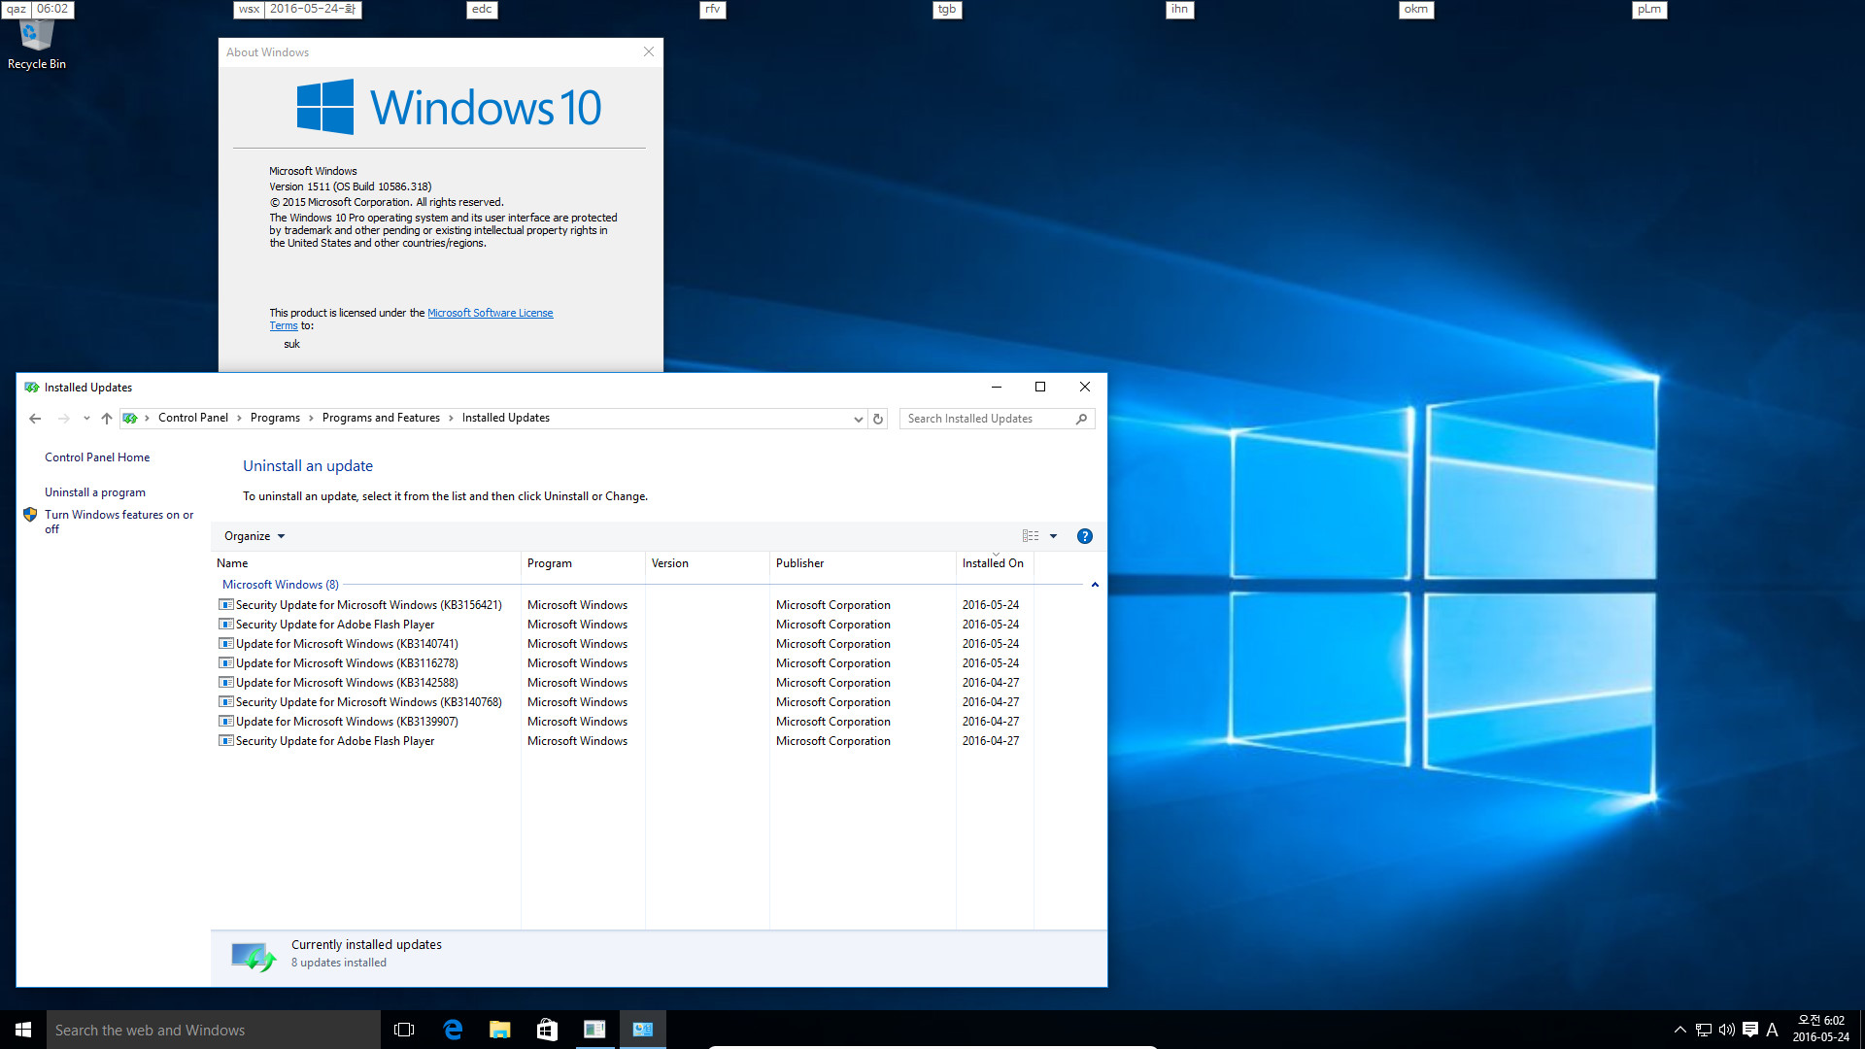Open the taskbar clock and date
Screen dimensions: 1865x1049
coord(1820,1030)
